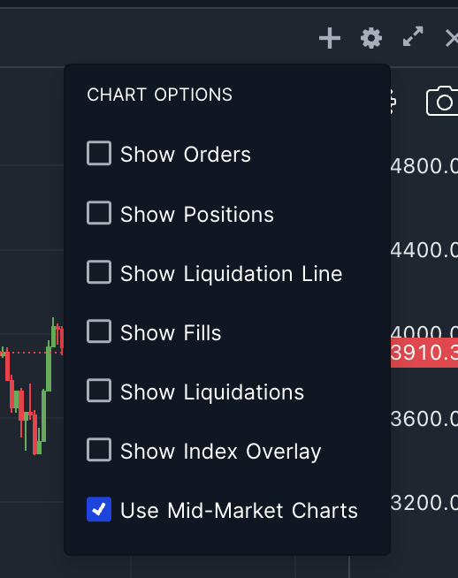Click the Chart Options header text
458x578 pixels.
(160, 95)
